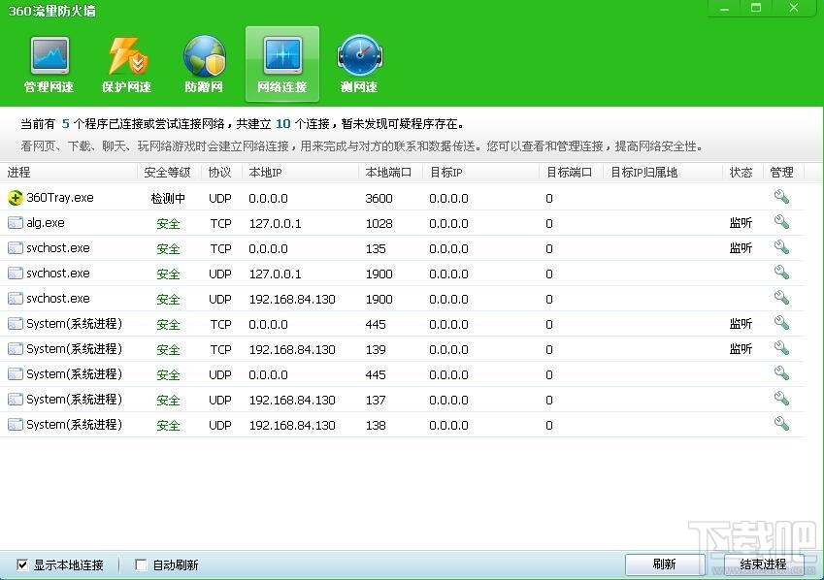
Task: Switch to the 网络连接 tab
Action: [281, 63]
